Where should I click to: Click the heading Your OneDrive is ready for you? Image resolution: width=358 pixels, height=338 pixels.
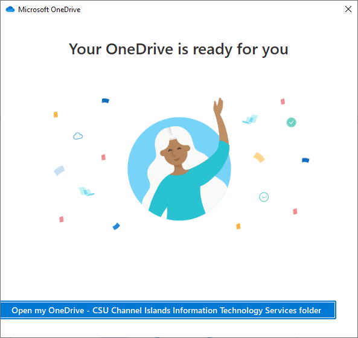[x=179, y=49]
